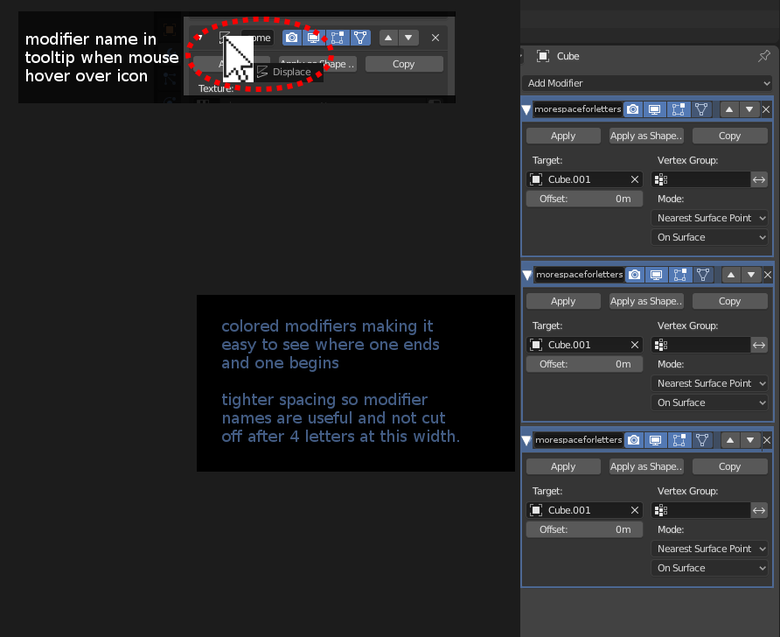Click the Vertex Group field in bottom modifier

pos(701,510)
